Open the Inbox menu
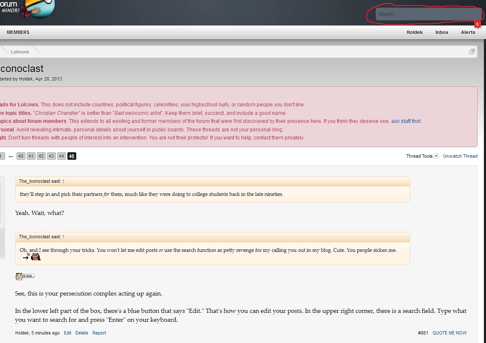Viewport: 486px width, 343px height. (442, 32)
